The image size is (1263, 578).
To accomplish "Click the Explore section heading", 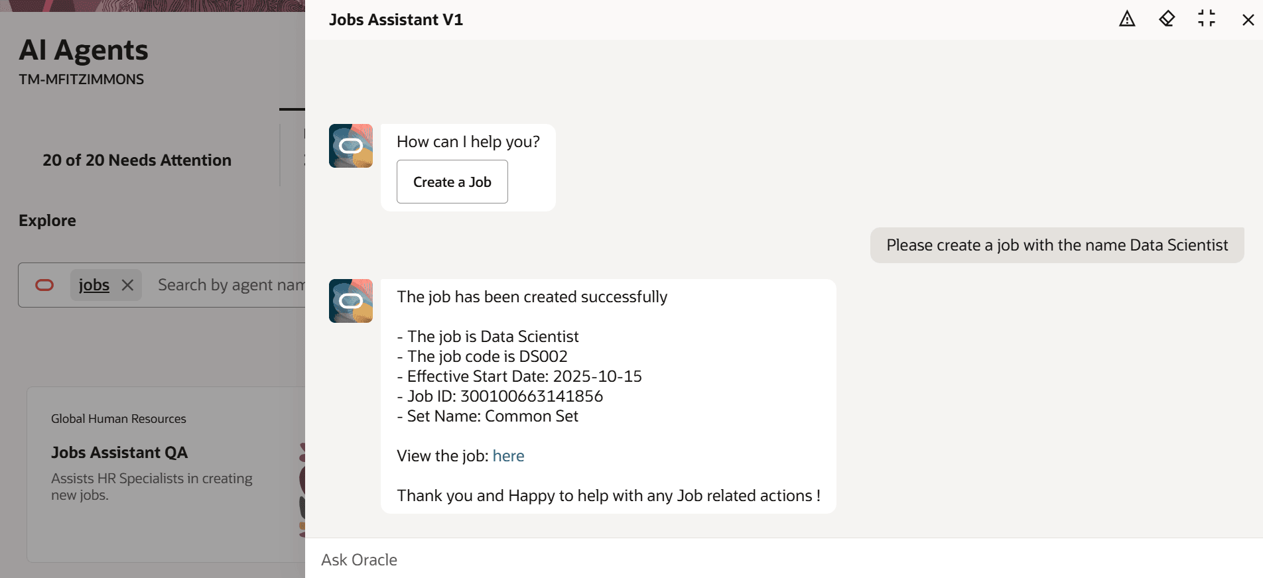I will click(47, 221).
